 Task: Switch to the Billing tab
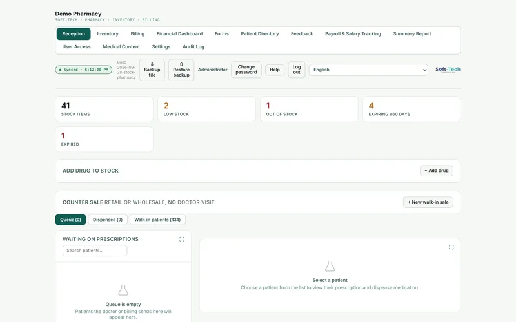point(137,34)
